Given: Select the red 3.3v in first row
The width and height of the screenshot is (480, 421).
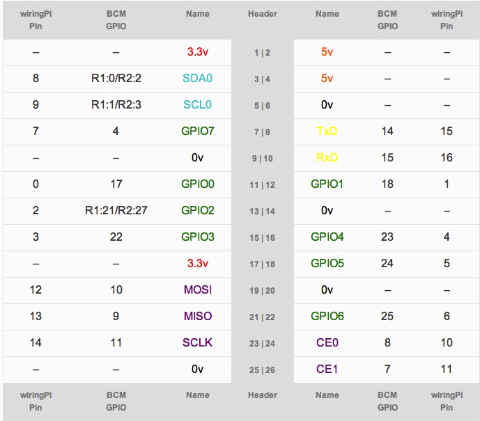Looking at the screenshot, I should [197, 51].
